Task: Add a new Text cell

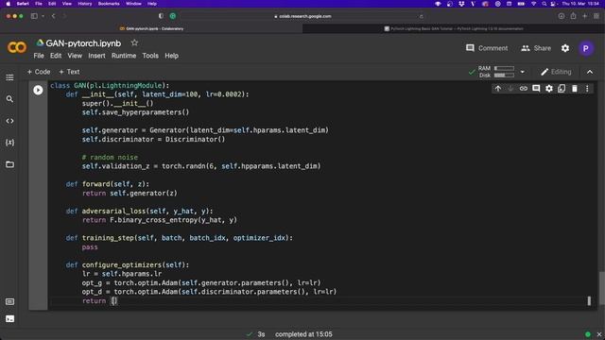Action: click(69, 72)
